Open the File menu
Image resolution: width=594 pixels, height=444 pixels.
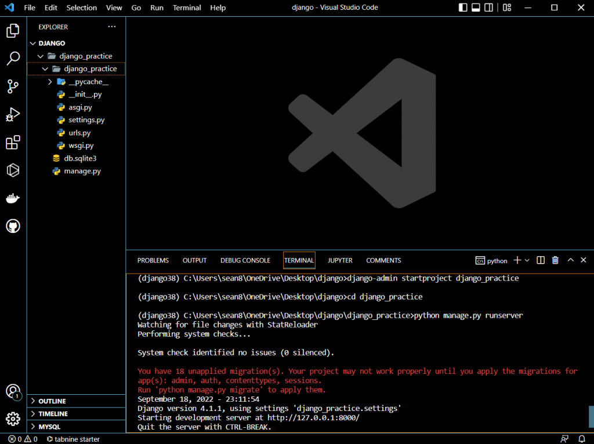point(30,8)
